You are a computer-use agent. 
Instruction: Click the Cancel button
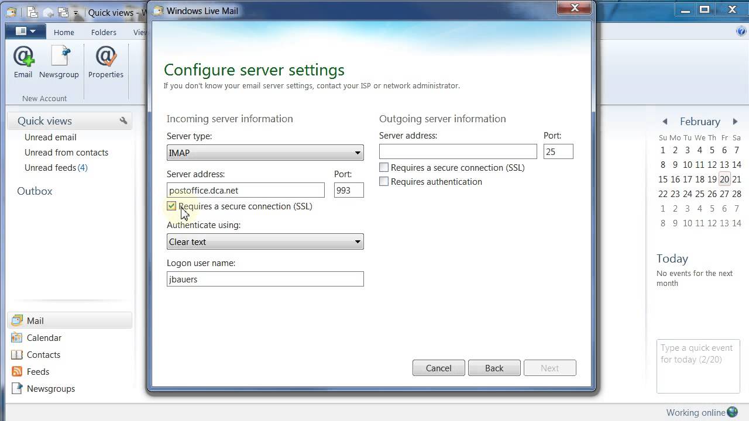(439, 368)
